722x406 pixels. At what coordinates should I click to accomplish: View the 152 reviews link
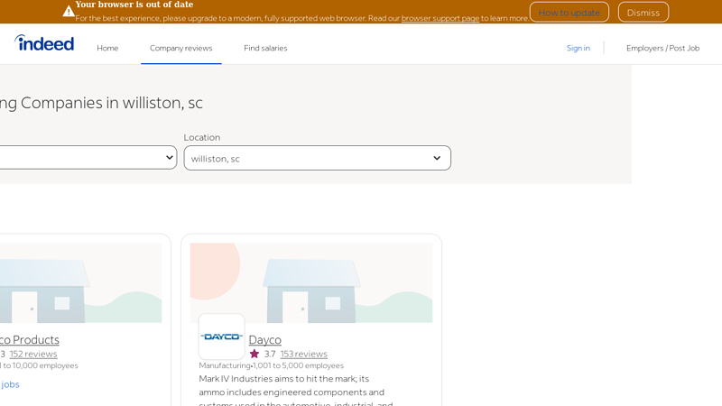point(33,354)
